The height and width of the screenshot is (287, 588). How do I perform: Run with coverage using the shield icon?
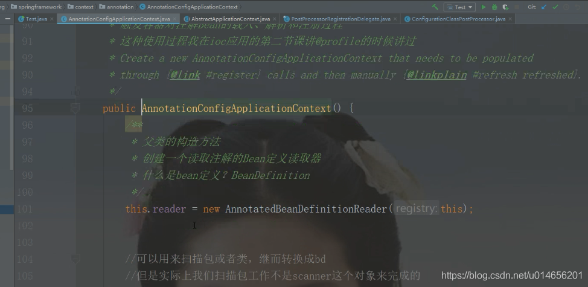point(505,7)
